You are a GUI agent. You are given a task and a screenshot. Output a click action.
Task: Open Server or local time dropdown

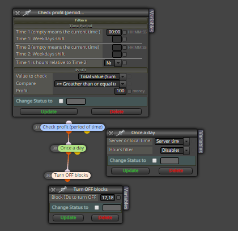[172, 141]
